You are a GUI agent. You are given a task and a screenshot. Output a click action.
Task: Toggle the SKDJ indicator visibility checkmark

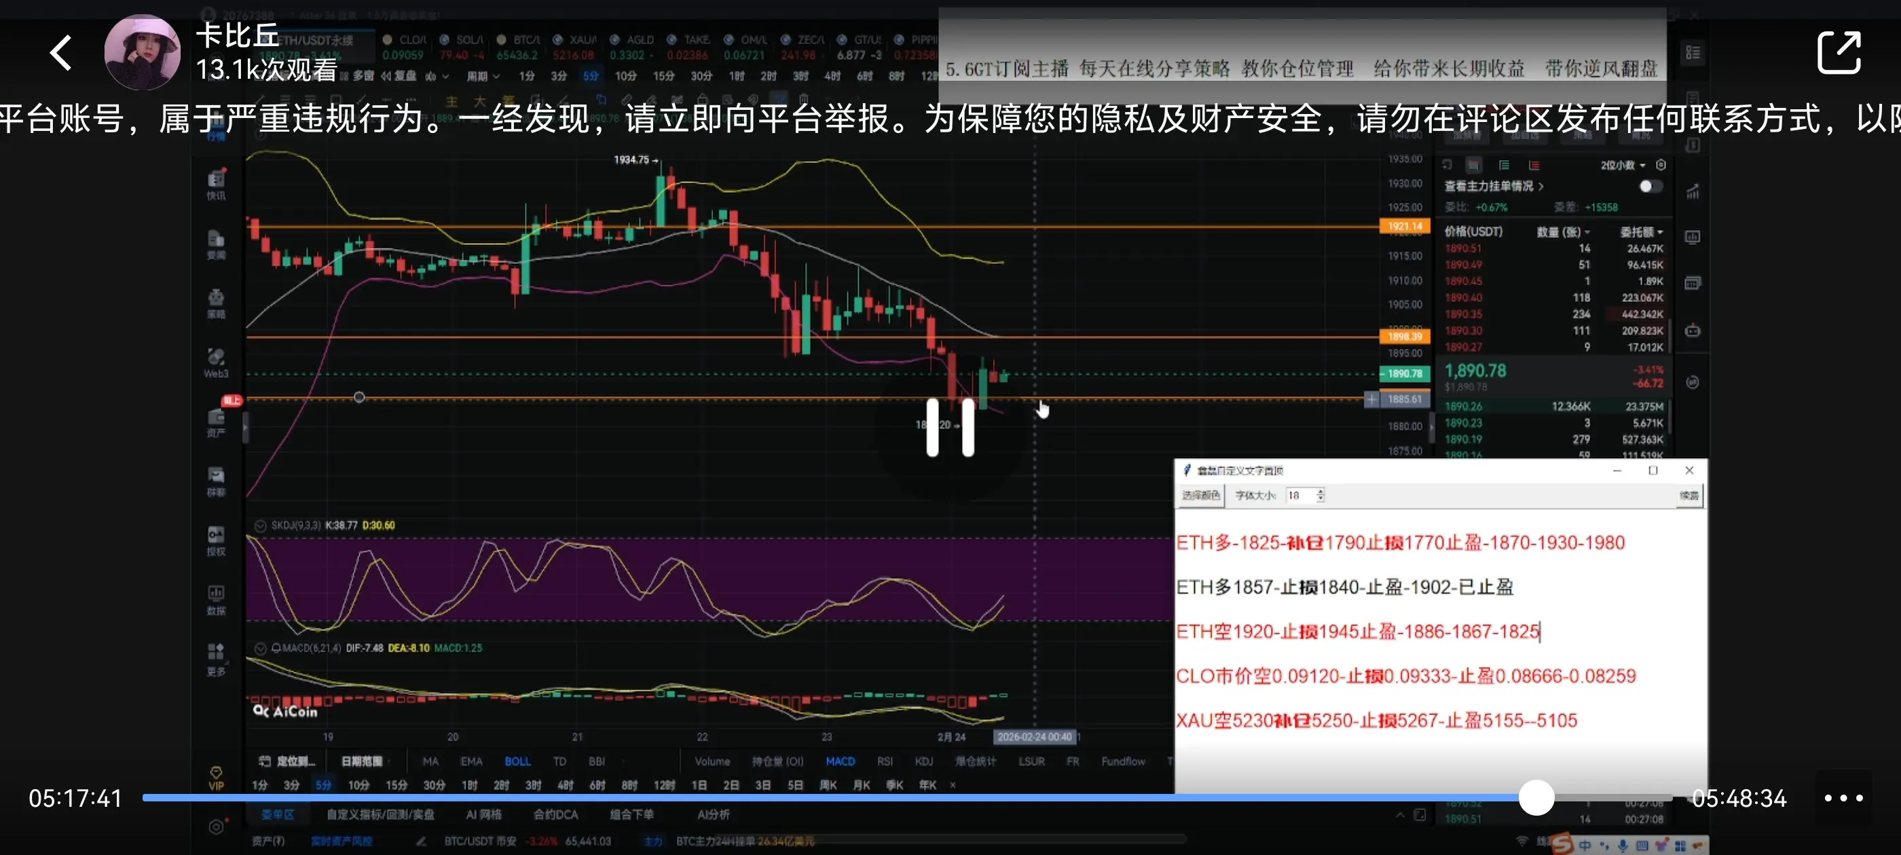pyautogui.click(x=260, y=525)
